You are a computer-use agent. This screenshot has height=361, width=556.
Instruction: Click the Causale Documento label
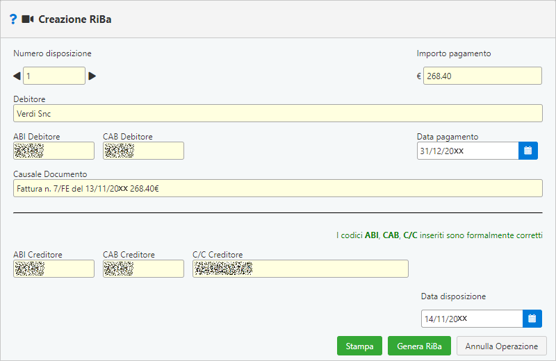[50, 174]
